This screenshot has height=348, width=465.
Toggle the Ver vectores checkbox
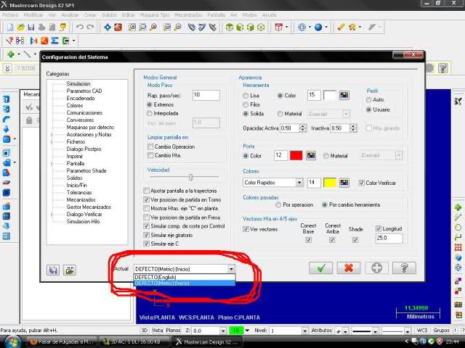click(246, 229)
